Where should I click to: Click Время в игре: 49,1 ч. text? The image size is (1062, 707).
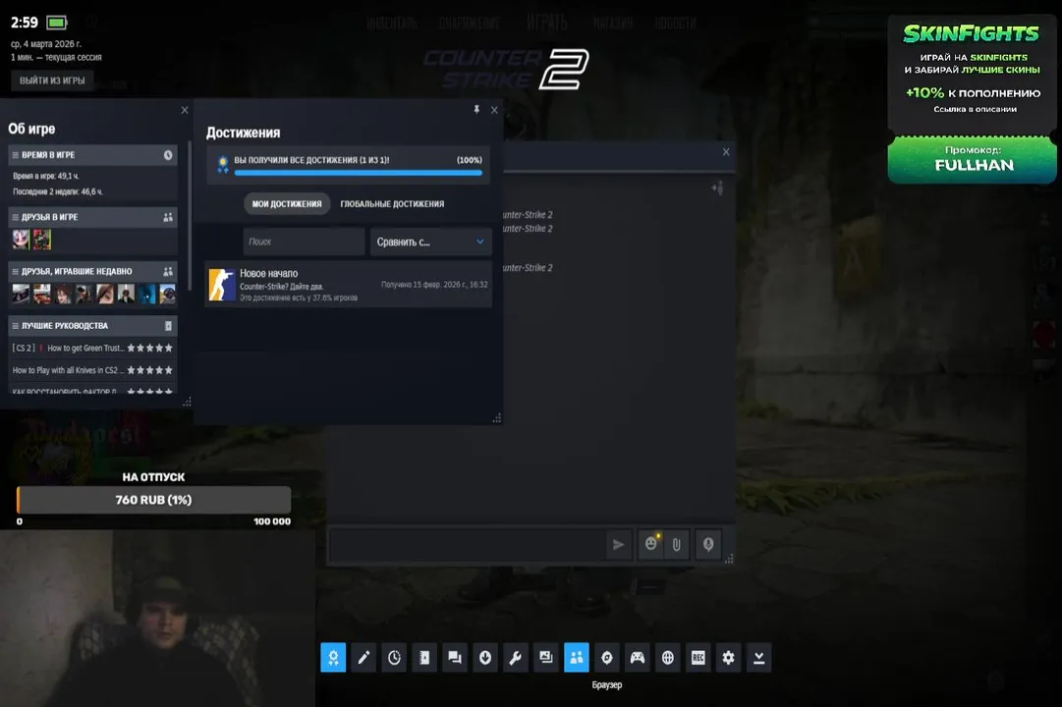point(45,176)
